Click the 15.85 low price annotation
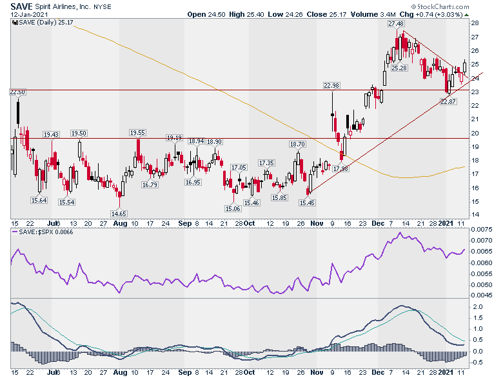The height and width of the screenshot is (378, 503). pyautogui.click(x=279, y=197)
